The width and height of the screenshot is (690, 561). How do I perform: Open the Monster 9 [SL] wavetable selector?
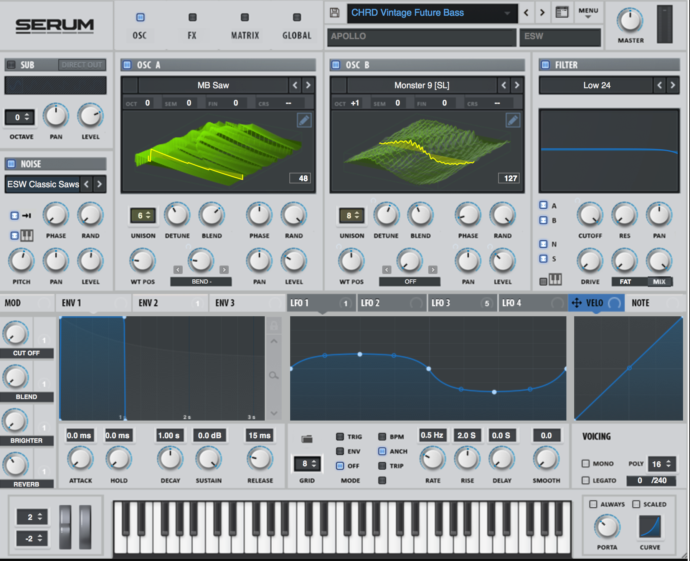[x=422, y=85]
